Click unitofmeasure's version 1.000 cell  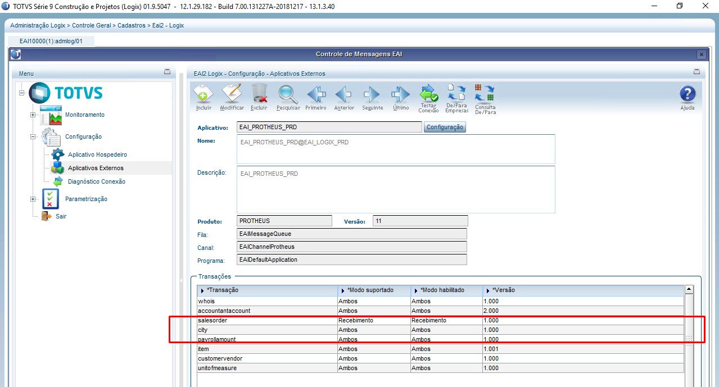584,368
